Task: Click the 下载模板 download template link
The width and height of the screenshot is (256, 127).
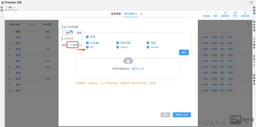Action: pos(74,45)
